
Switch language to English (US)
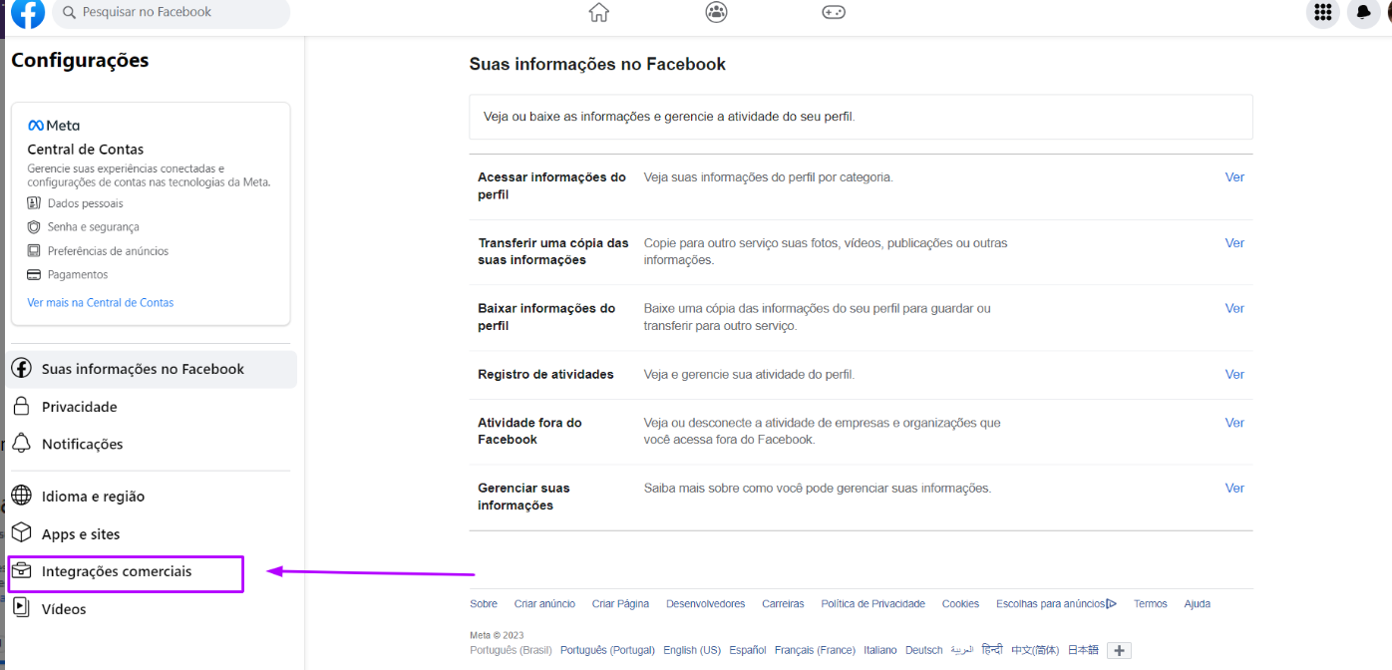coord(692,650)
